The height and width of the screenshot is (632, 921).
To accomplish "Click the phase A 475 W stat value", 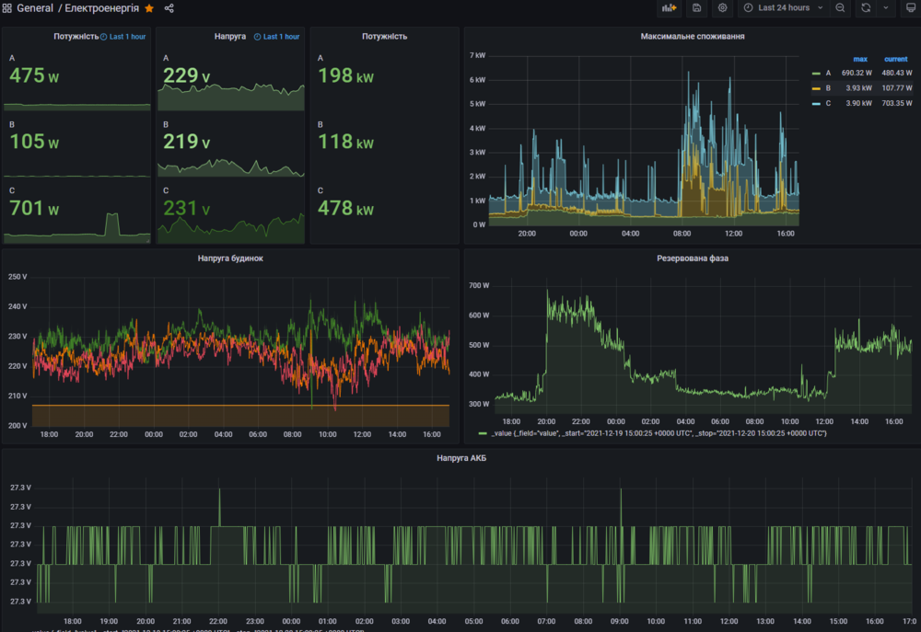I will click(x=34, y=76).
